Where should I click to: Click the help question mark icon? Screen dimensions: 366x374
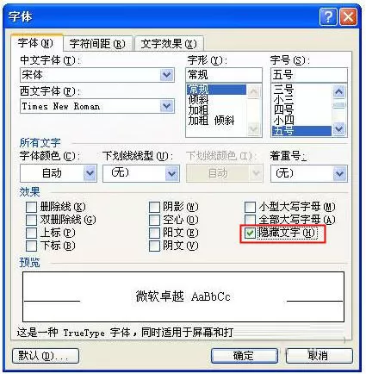pos(328,17)
